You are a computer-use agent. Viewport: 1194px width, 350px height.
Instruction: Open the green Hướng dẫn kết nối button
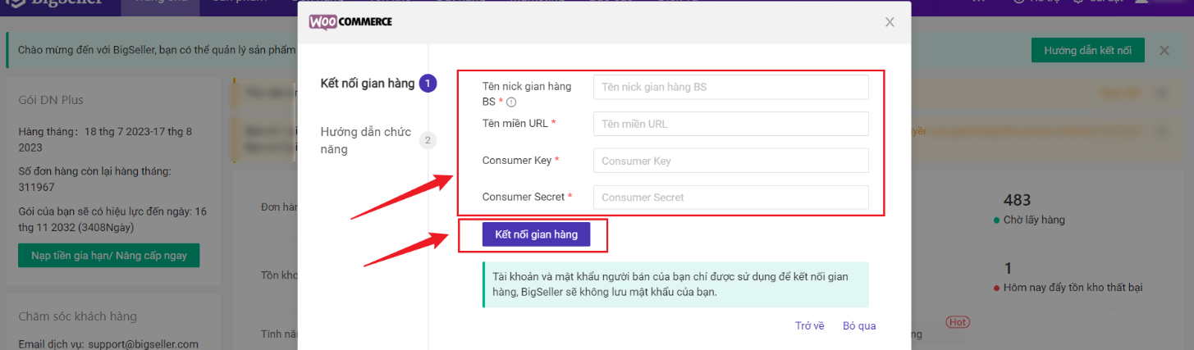(x=1087, y=50)
